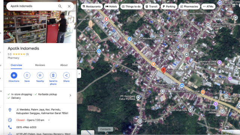This screenshot has width=240, height=135.
Task: Expand opening hours dropdown arrow
Action: 49,120
